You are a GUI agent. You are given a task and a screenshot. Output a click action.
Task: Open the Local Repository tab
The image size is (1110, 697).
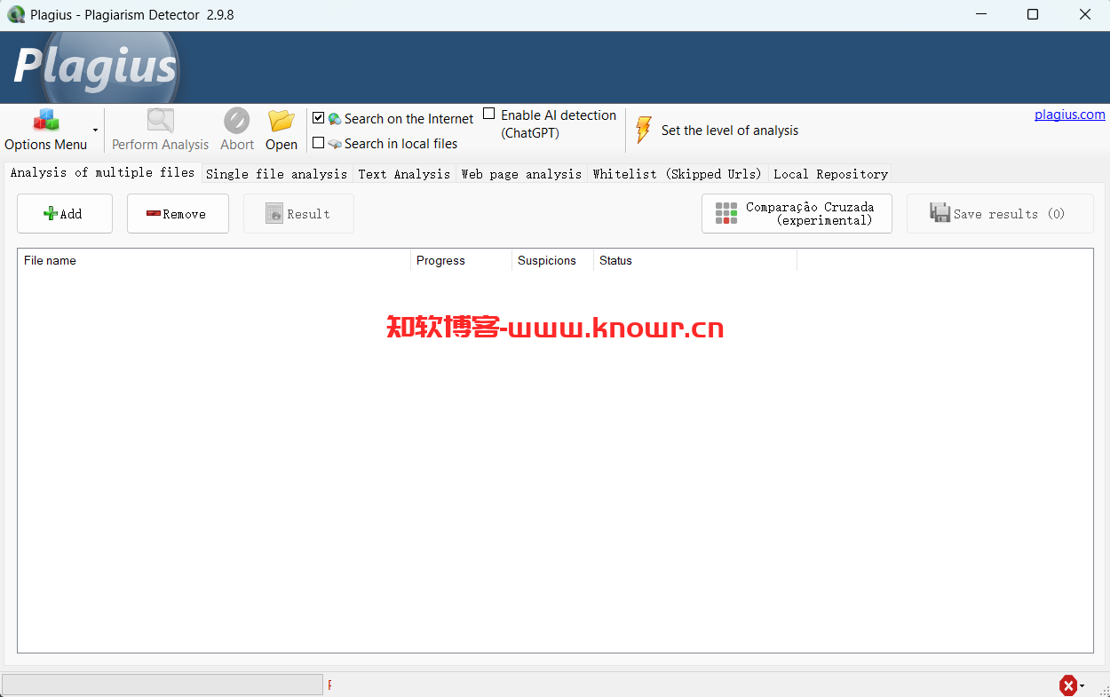coord(830,174)
